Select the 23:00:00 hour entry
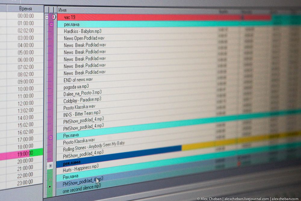 click(x=25, y=183)
